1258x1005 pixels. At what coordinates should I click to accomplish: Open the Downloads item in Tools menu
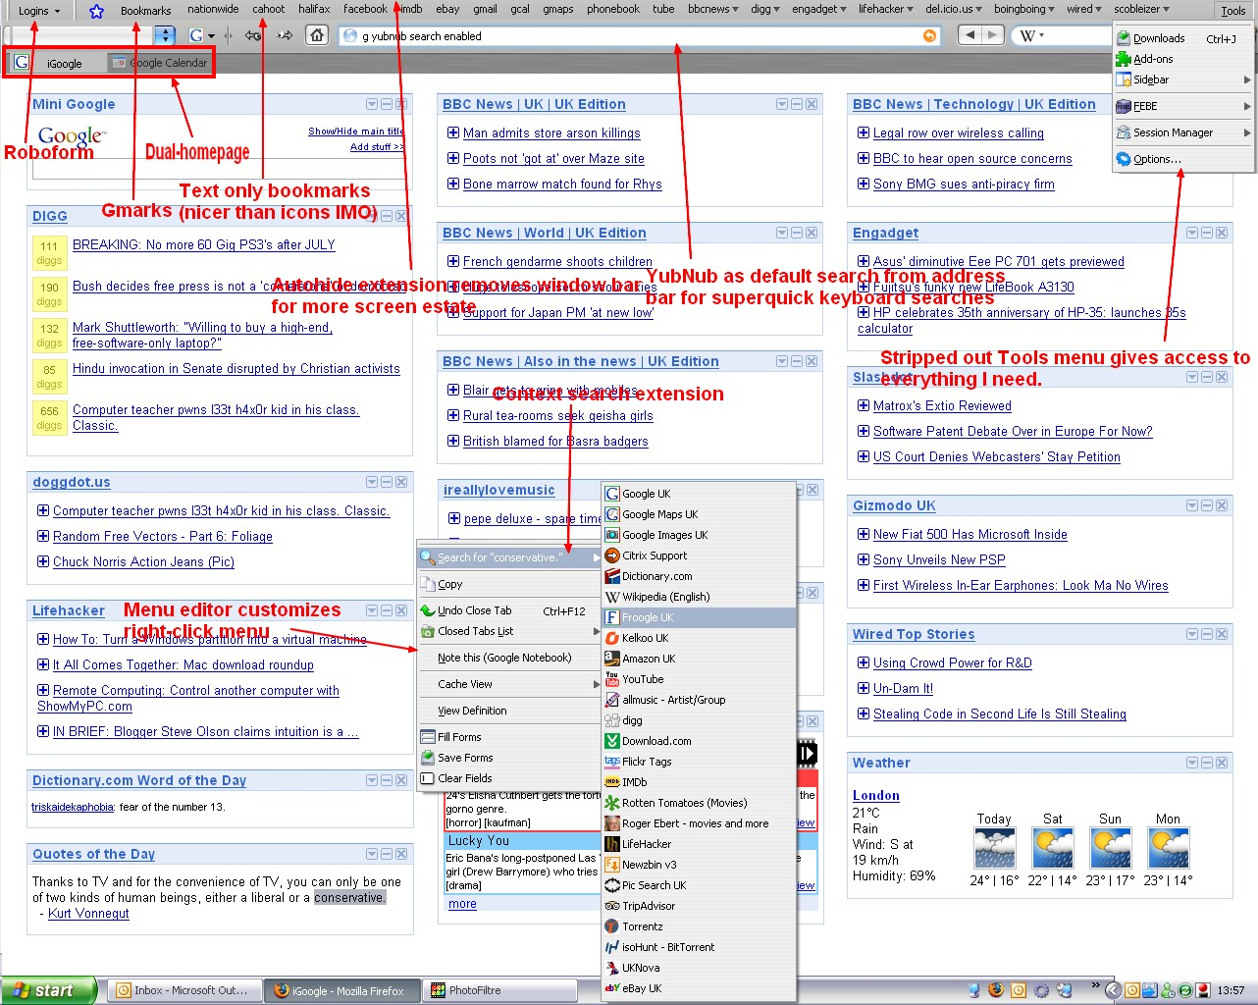pos(1184,38)
